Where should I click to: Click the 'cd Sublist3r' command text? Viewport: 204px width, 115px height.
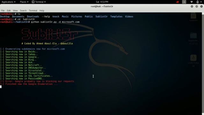[26, 19]
